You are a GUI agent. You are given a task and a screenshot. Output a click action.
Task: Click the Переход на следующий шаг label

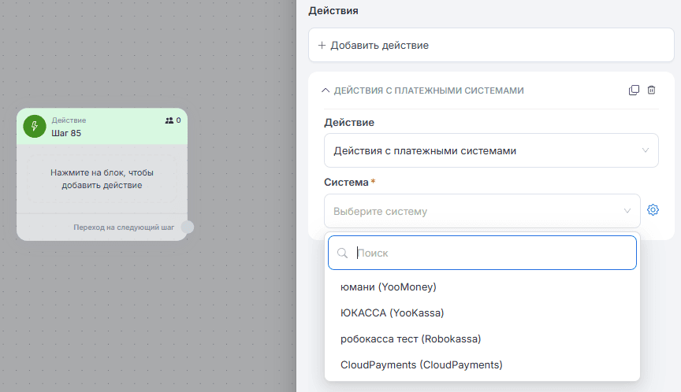coord(124,227)
